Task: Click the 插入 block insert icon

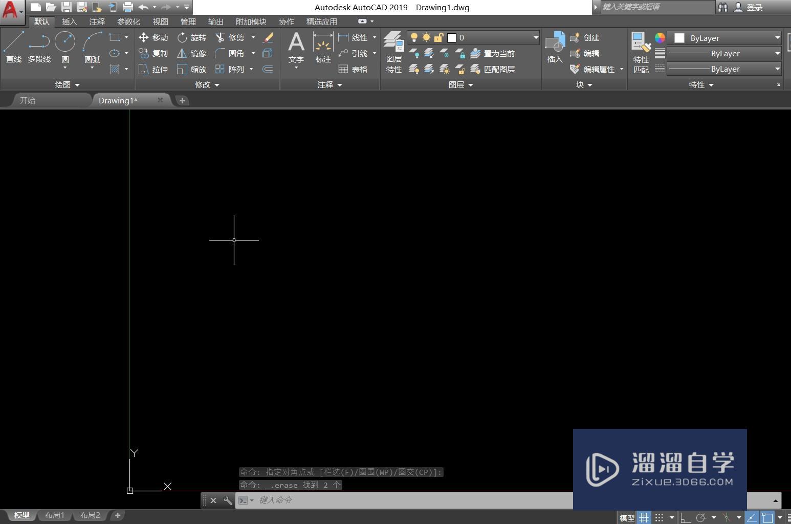Action: coord(555,48)
